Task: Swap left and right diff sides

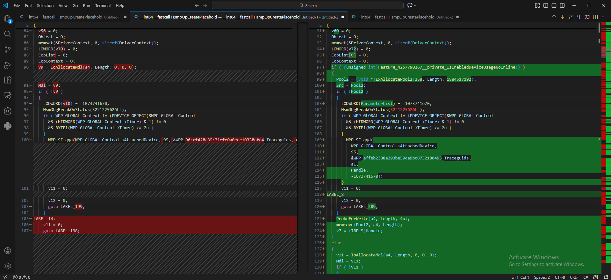Action: tap(570, 17)
